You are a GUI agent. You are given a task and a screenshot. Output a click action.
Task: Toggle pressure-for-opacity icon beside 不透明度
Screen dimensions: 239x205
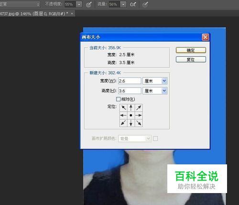coord(89,4)
